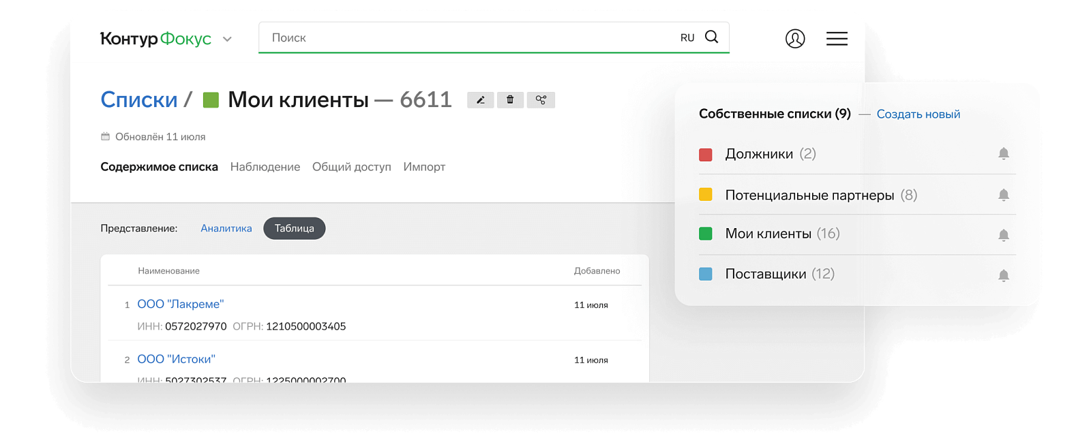Viewport: 1091px width, 446px height.
Task: Select the Таблица view pill
Action: tap(295, 228)
